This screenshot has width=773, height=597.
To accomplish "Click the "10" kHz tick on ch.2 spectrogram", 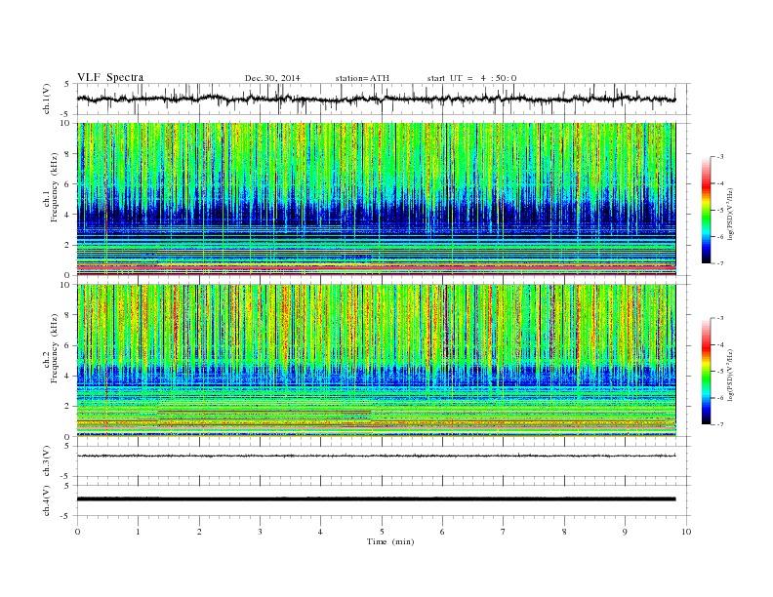I will click(67, 284).
